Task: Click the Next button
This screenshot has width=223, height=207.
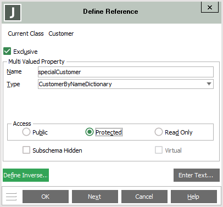Action: pyautogui.click(x=95, y=197)
